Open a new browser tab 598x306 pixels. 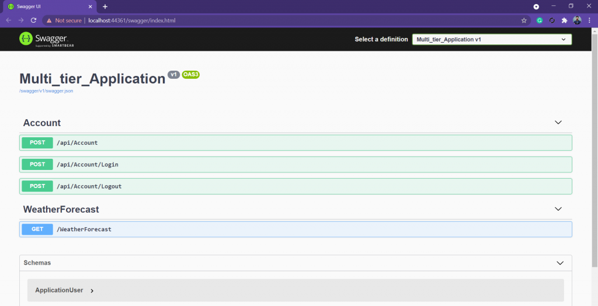(x=105, y=6)
